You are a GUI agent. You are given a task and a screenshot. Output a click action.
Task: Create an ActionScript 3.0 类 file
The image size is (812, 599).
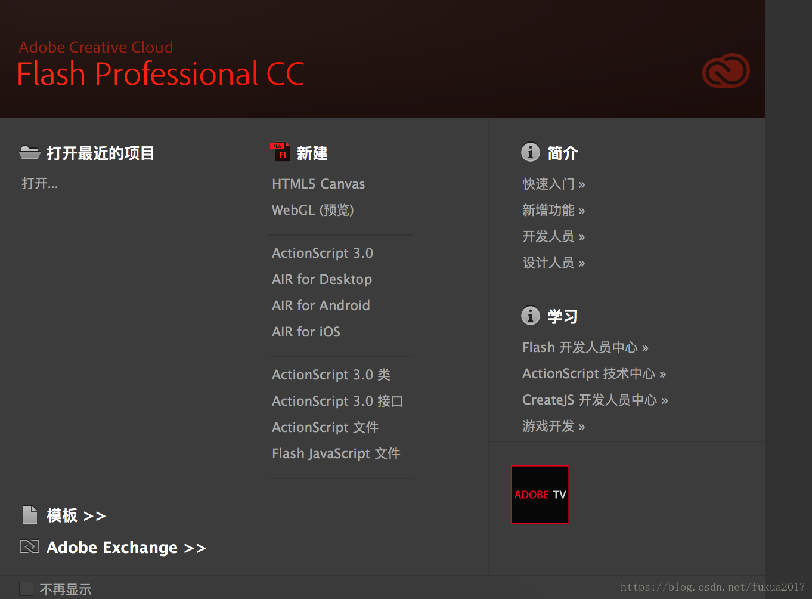[x=331, y=375]
